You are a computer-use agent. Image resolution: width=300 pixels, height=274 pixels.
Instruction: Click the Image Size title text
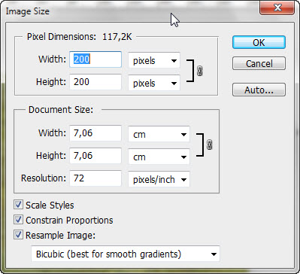(27, 11)
